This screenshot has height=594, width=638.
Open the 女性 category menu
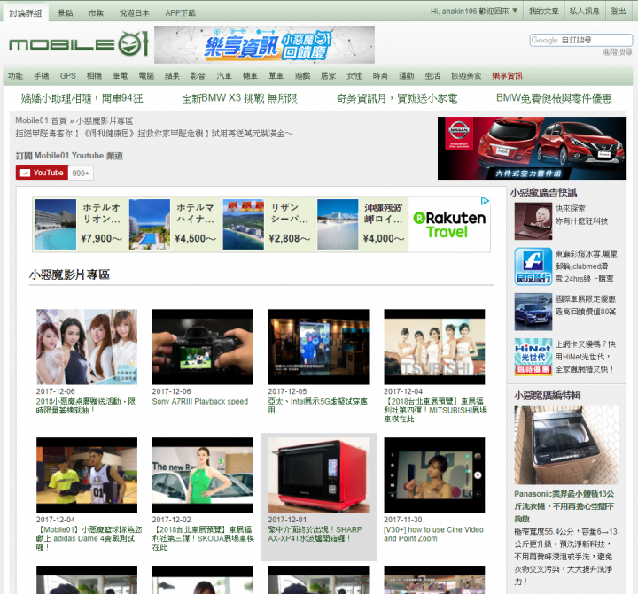point(354,75)
